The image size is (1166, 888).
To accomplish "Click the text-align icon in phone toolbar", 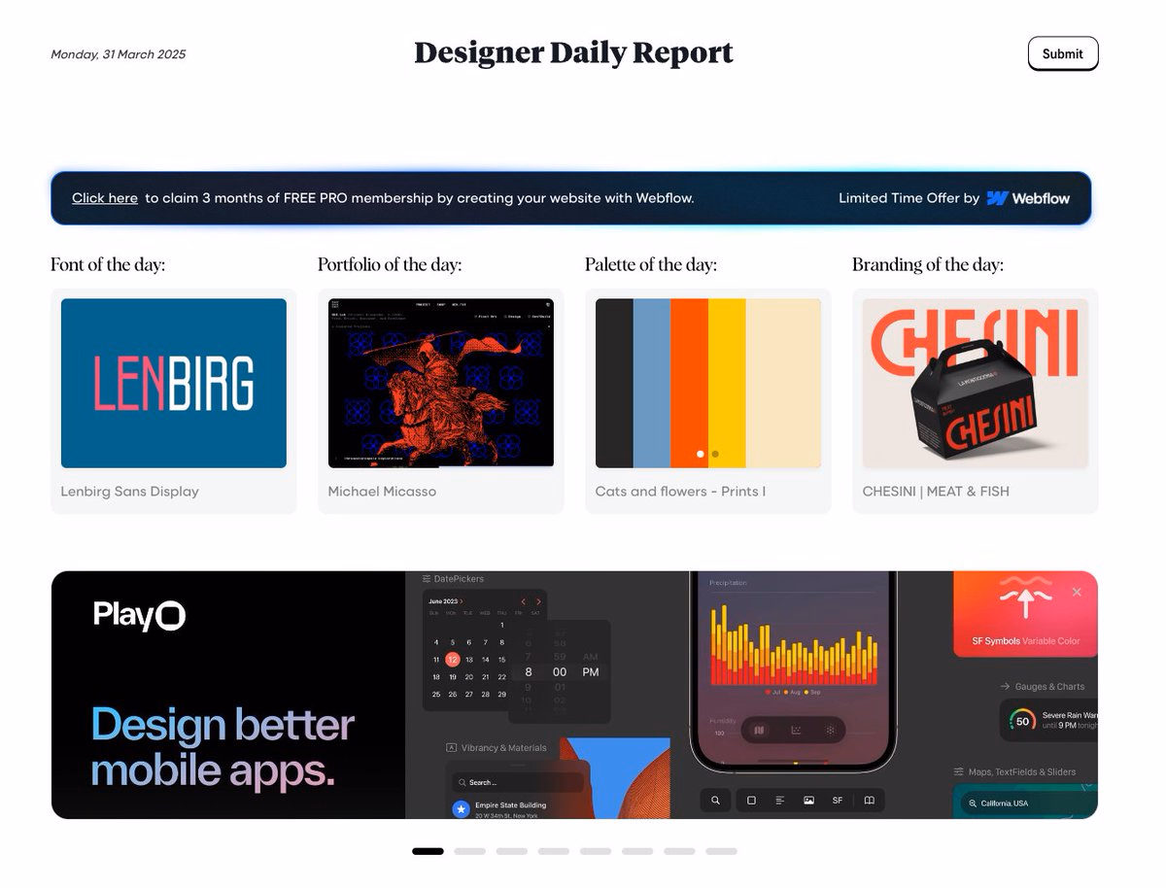I will tap(780, 801).
